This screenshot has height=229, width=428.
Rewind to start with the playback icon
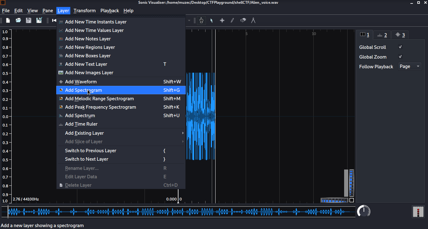tap(54, 20)
